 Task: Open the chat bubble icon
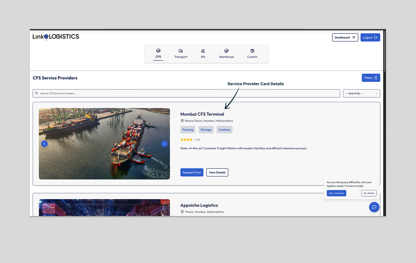[x=374, y=207]
